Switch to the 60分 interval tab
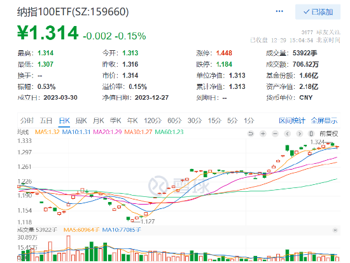 point(174,121)
